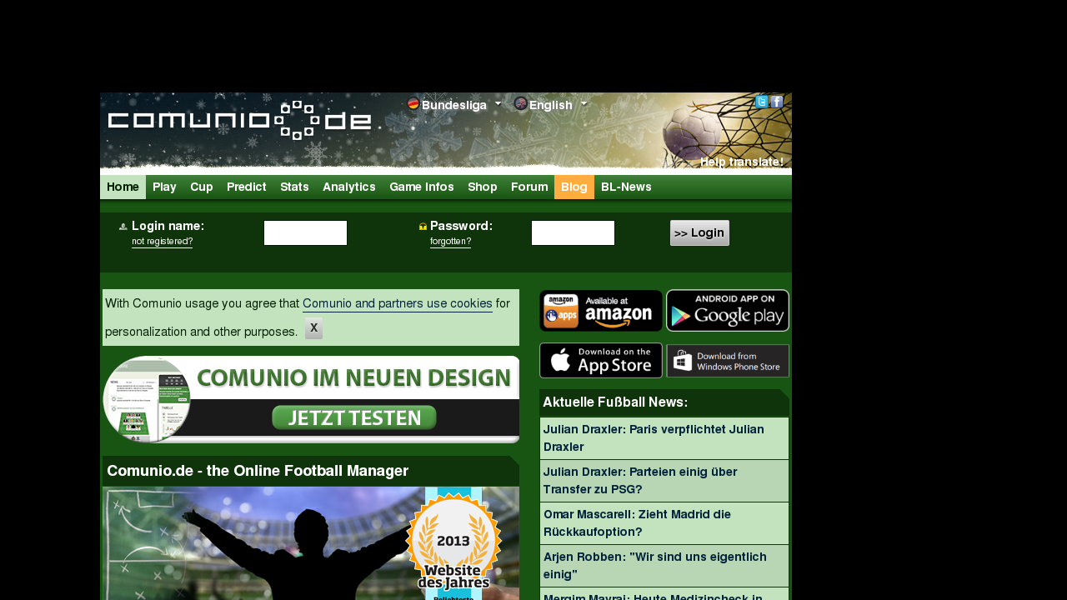The image size is (1067, 600).
Task: Click the 'Help translate!' link
Action: [742, 162]
